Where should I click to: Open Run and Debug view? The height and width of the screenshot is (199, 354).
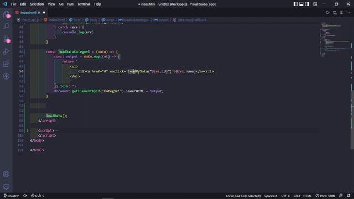(6, 51)
